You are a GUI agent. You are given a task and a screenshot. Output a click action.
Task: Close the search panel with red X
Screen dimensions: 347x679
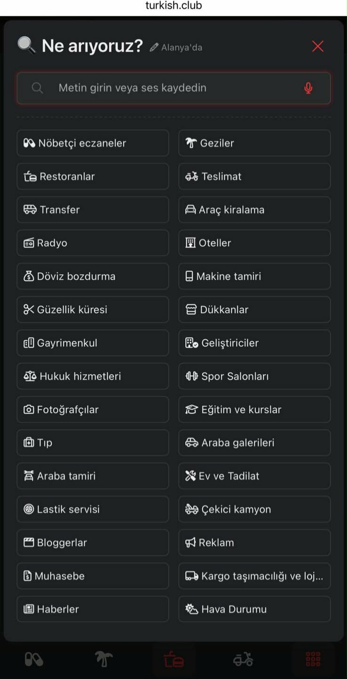point(318,46)
